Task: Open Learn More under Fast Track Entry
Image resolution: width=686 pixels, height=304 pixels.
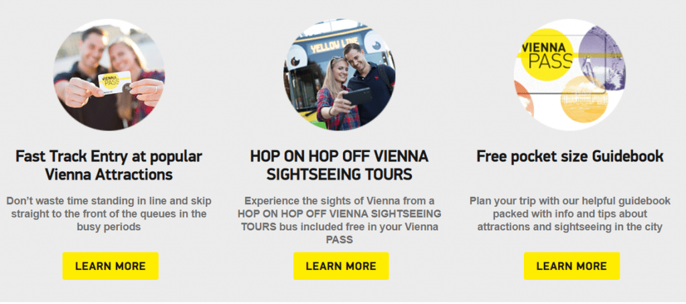Action: pos(111,266)
